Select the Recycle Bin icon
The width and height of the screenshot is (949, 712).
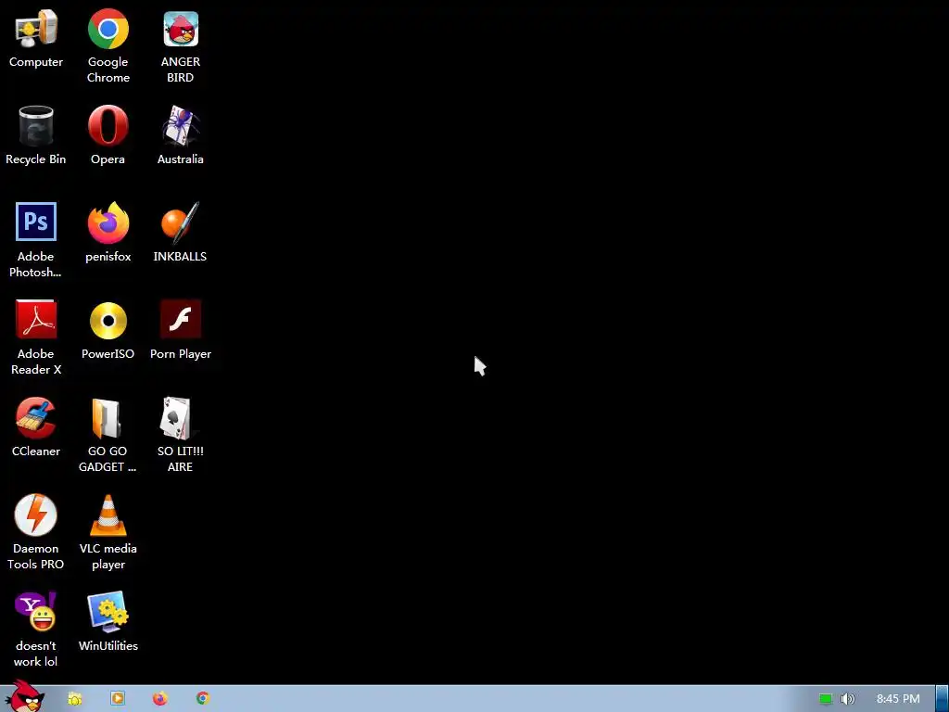36,135
